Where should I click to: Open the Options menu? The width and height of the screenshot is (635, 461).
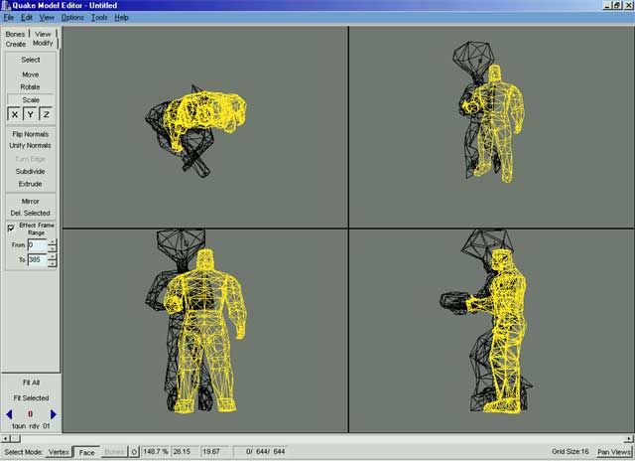coord(72,18)
